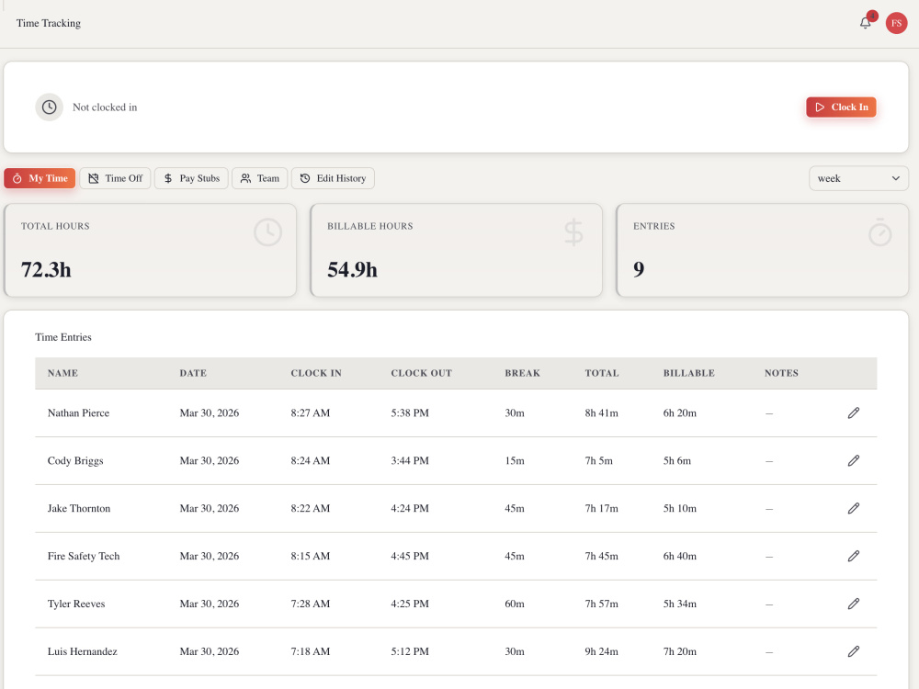Image resolution: width=919 pixels, height=689 pixels.
Task: Click the entries count 9
Action: (639, 269)
